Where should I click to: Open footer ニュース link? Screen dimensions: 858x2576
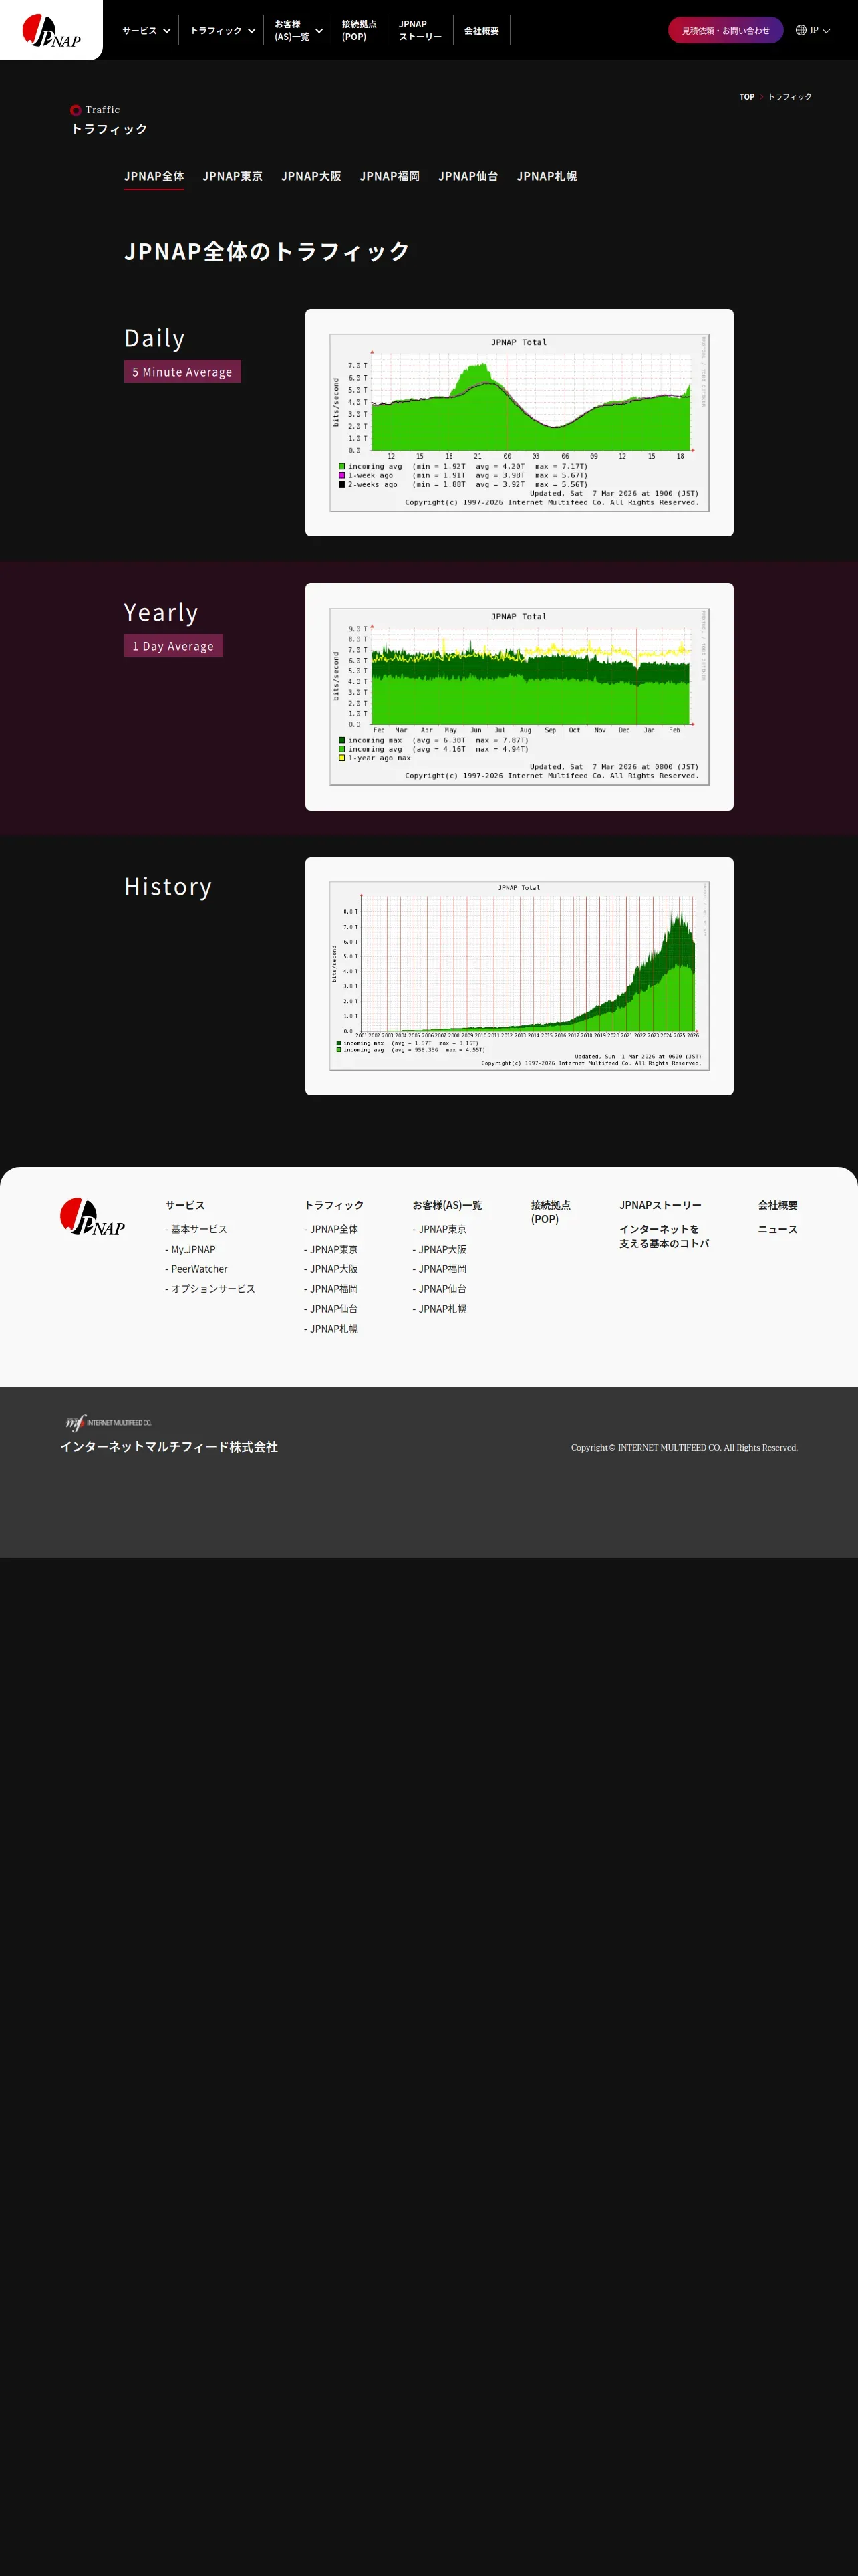[x=777, y=1229]
